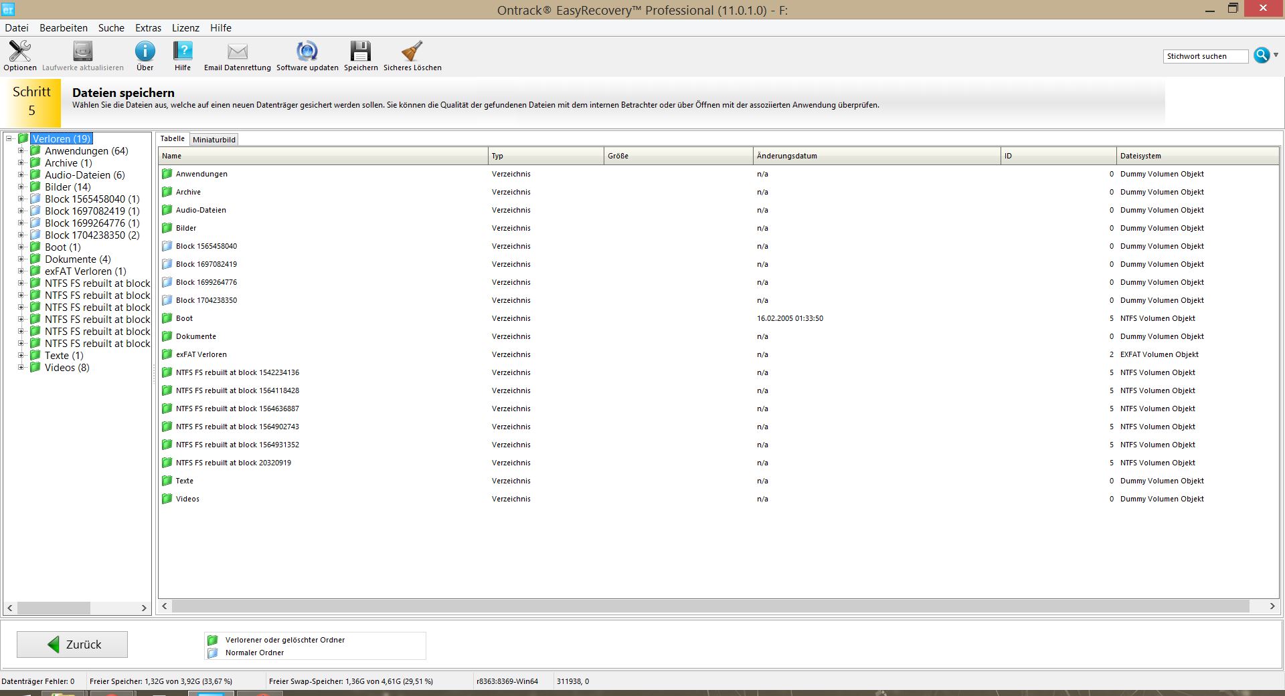This screenshot has height=696, width=1285.
Task: Open the Datei menu
Action: point(17,28)
